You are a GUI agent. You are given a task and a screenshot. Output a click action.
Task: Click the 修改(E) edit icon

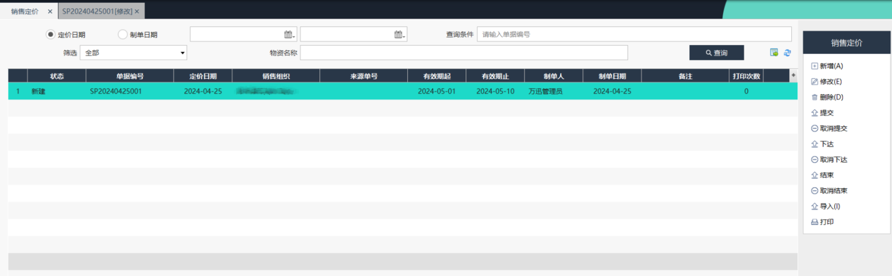pos(814,82)
